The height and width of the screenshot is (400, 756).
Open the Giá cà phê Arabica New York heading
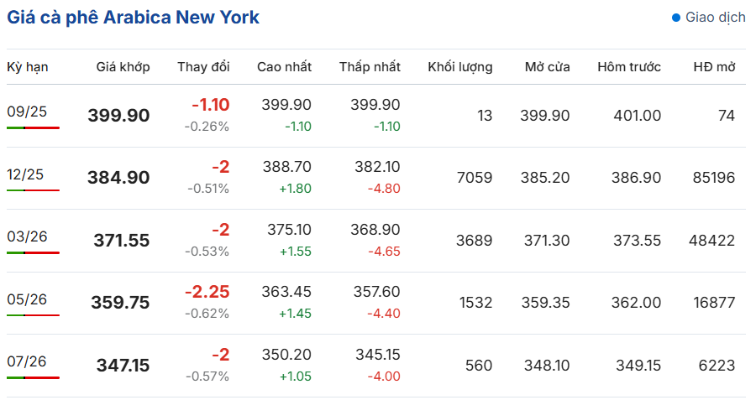[133, 18]
